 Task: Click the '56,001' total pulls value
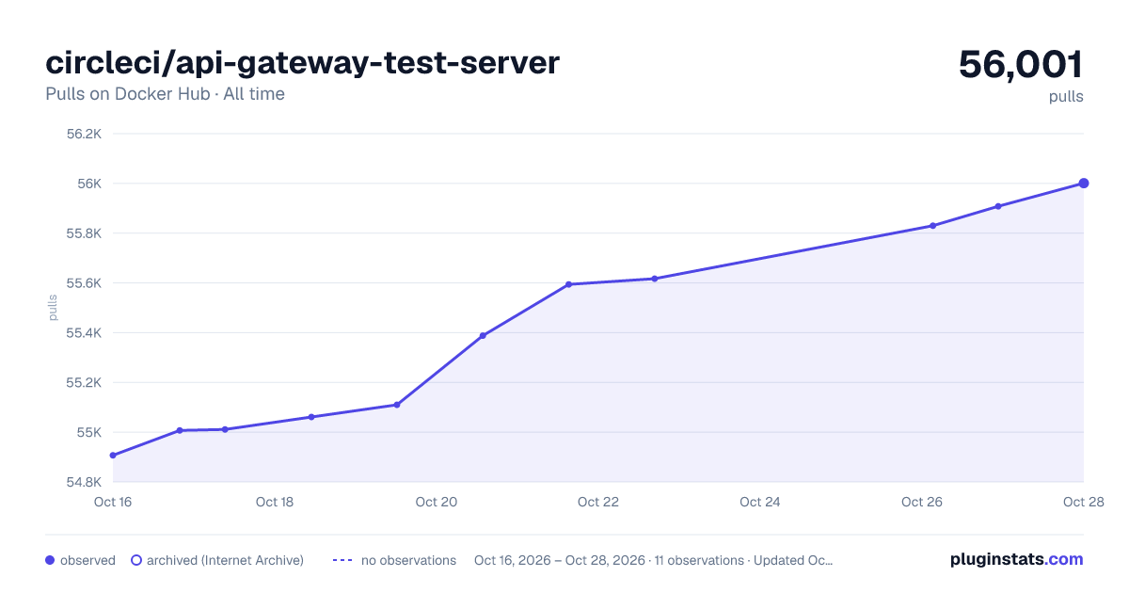pos(1021,64)
